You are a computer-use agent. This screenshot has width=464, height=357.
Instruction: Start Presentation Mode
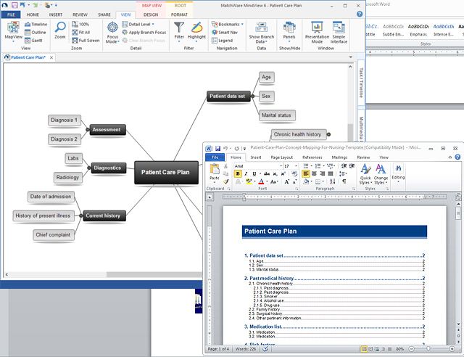[317, 33]
